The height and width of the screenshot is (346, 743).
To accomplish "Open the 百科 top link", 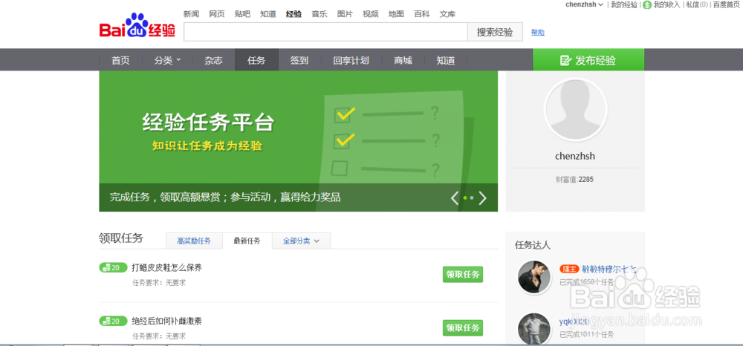I will (x=422, y=14).
